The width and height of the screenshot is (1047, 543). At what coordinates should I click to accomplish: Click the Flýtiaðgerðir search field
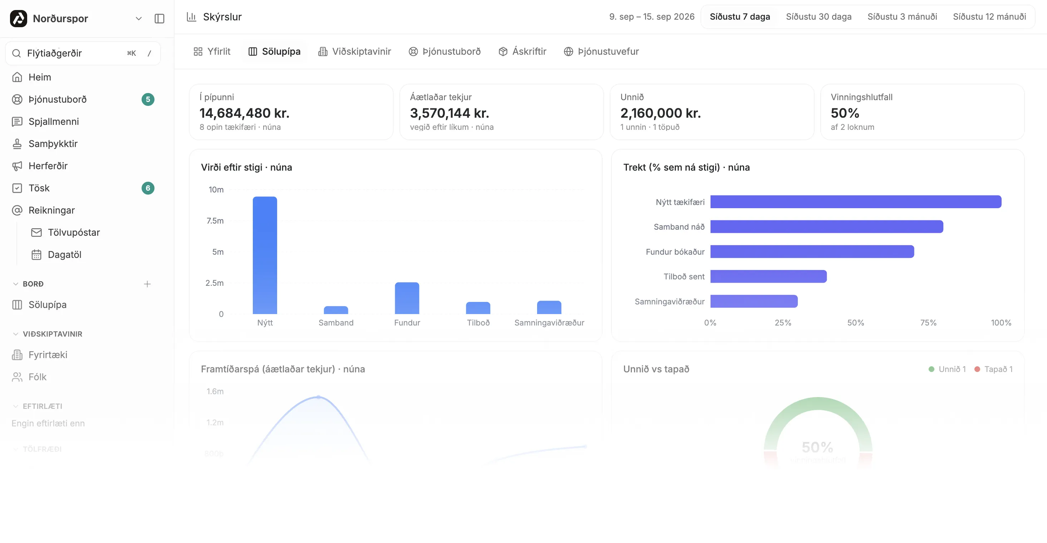83,53
